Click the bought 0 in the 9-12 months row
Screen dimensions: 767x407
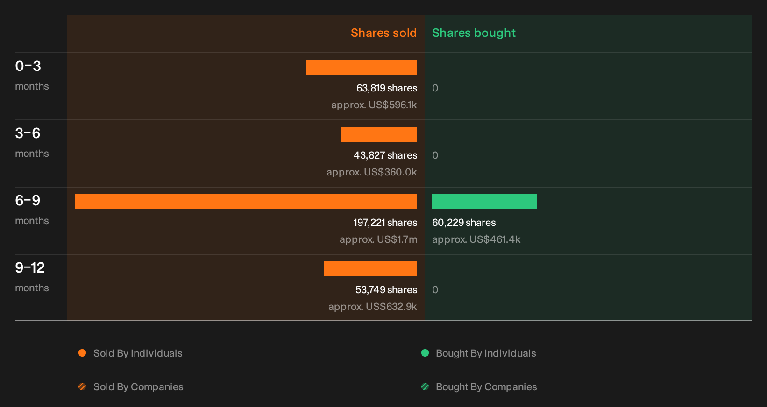click(x=435, y=290)
